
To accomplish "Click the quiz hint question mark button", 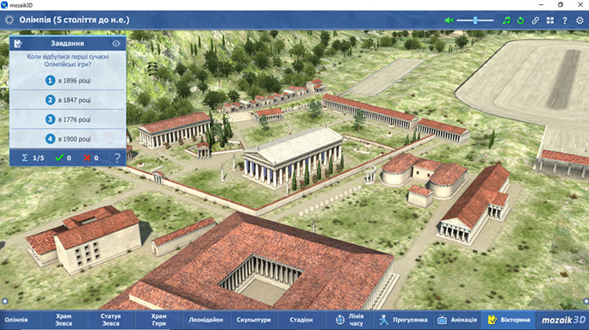I will click(x=117, y=158).
